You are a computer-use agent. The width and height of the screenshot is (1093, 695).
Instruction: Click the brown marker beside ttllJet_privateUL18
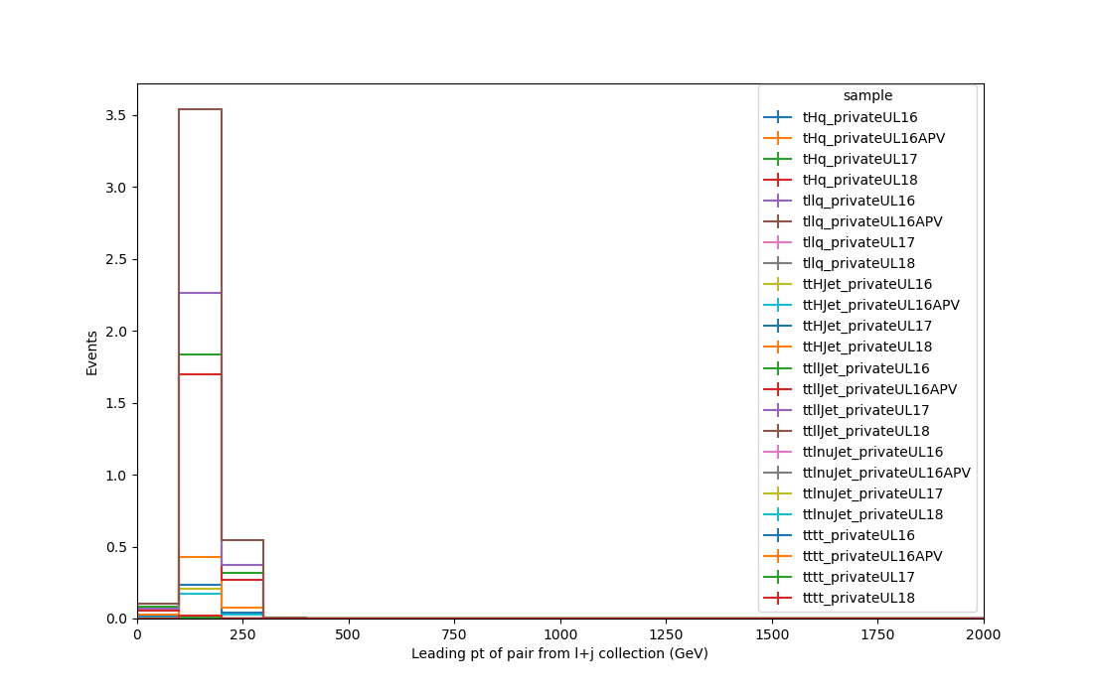pyautogui.click(x=778, y=432)
